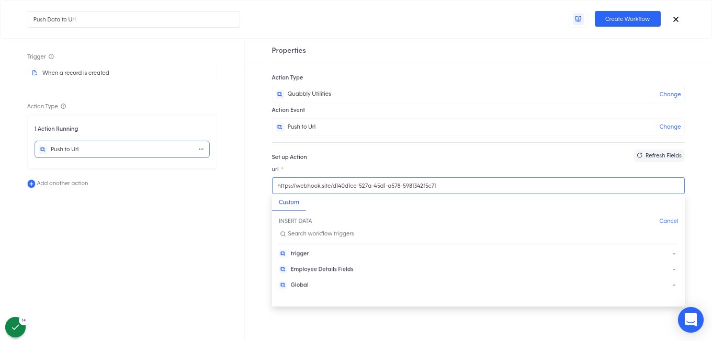
Task: Click Change next to Quabbly Utilities
Action: pos(670,94)
